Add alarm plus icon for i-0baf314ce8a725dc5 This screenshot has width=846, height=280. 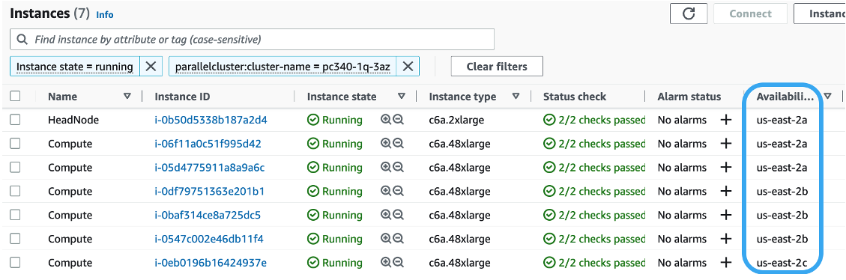pyautogui.click(x=726, y=215)
